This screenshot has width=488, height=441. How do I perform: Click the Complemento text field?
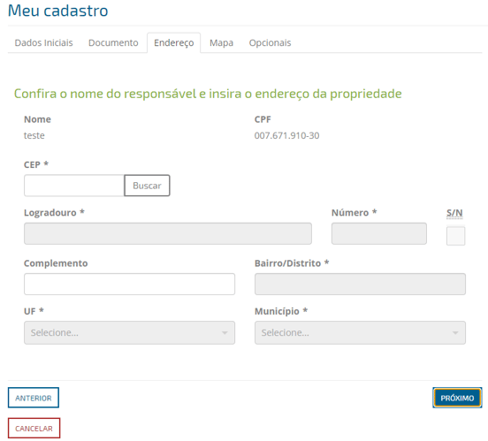129,285
